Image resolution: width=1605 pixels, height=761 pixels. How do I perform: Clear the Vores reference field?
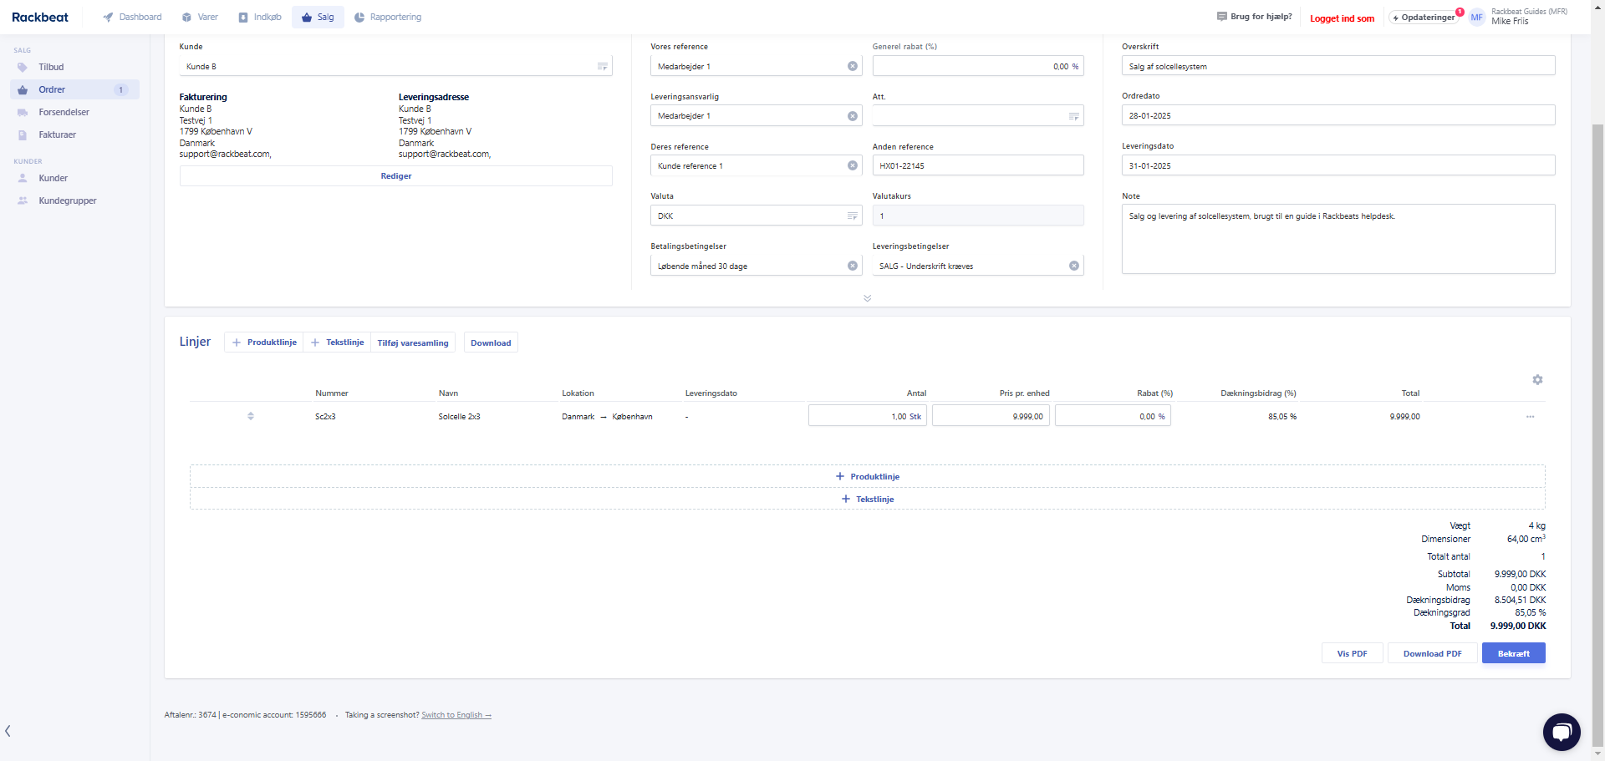click(853, 66)
